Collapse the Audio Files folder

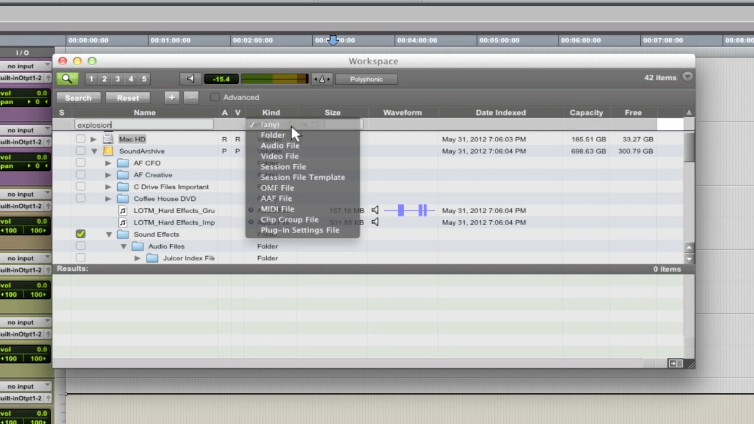coord(123,246)
